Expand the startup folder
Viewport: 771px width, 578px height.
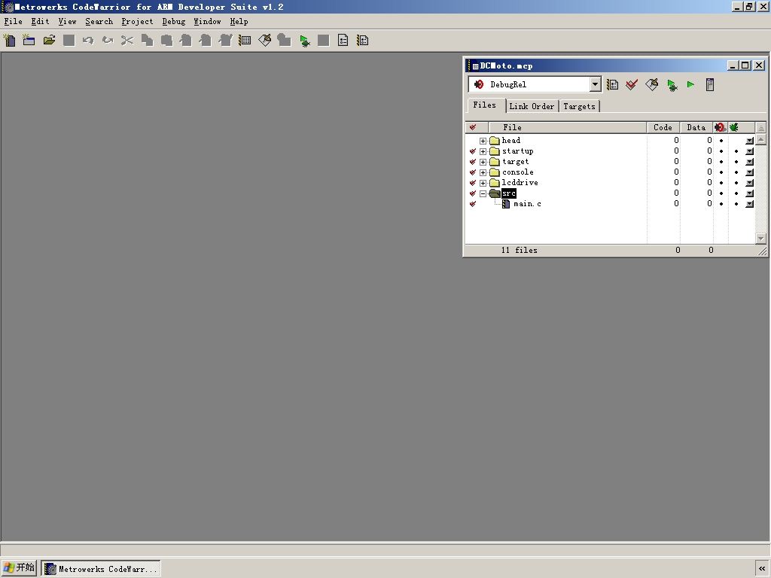point(483,151)
